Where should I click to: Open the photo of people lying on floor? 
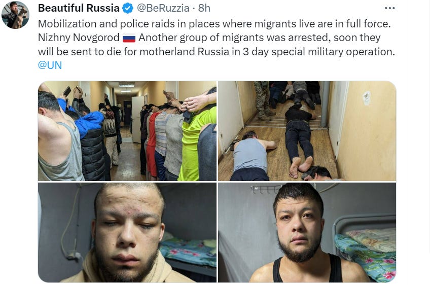click(307, 131)
